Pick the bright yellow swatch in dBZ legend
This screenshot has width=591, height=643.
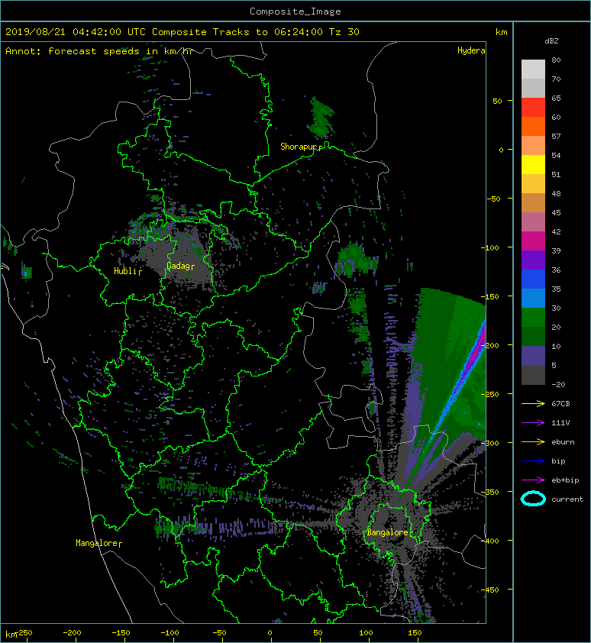(533, 165)
